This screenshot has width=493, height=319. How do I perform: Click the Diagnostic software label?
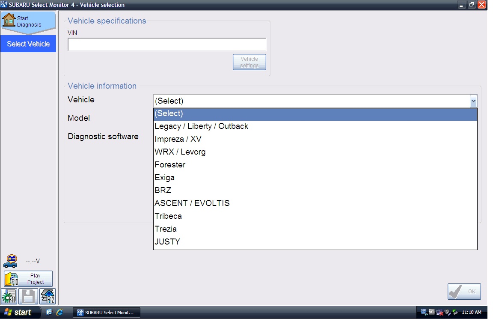103,137
